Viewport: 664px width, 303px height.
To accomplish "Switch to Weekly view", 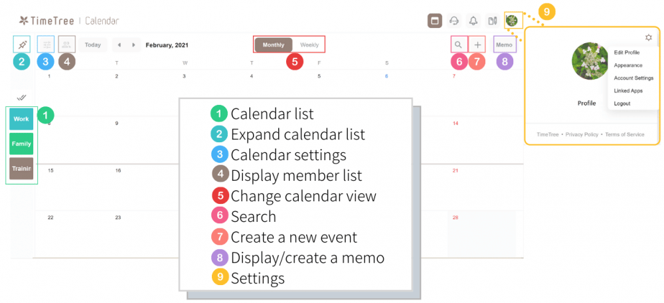I will point(309,45).
